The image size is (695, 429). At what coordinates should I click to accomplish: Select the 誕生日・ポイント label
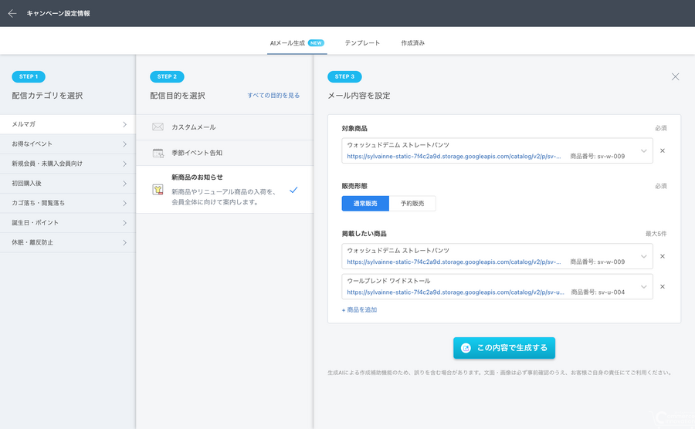pos(35,223)
